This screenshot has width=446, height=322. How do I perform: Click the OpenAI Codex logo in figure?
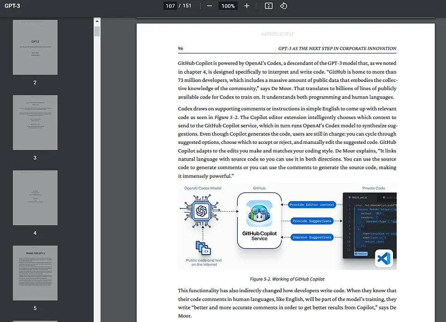[201, 211]
